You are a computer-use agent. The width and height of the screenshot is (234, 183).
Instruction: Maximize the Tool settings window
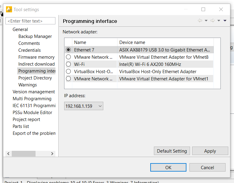[x=203, y=9]
